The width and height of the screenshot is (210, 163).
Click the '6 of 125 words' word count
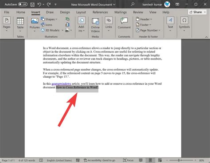[27, 160]
